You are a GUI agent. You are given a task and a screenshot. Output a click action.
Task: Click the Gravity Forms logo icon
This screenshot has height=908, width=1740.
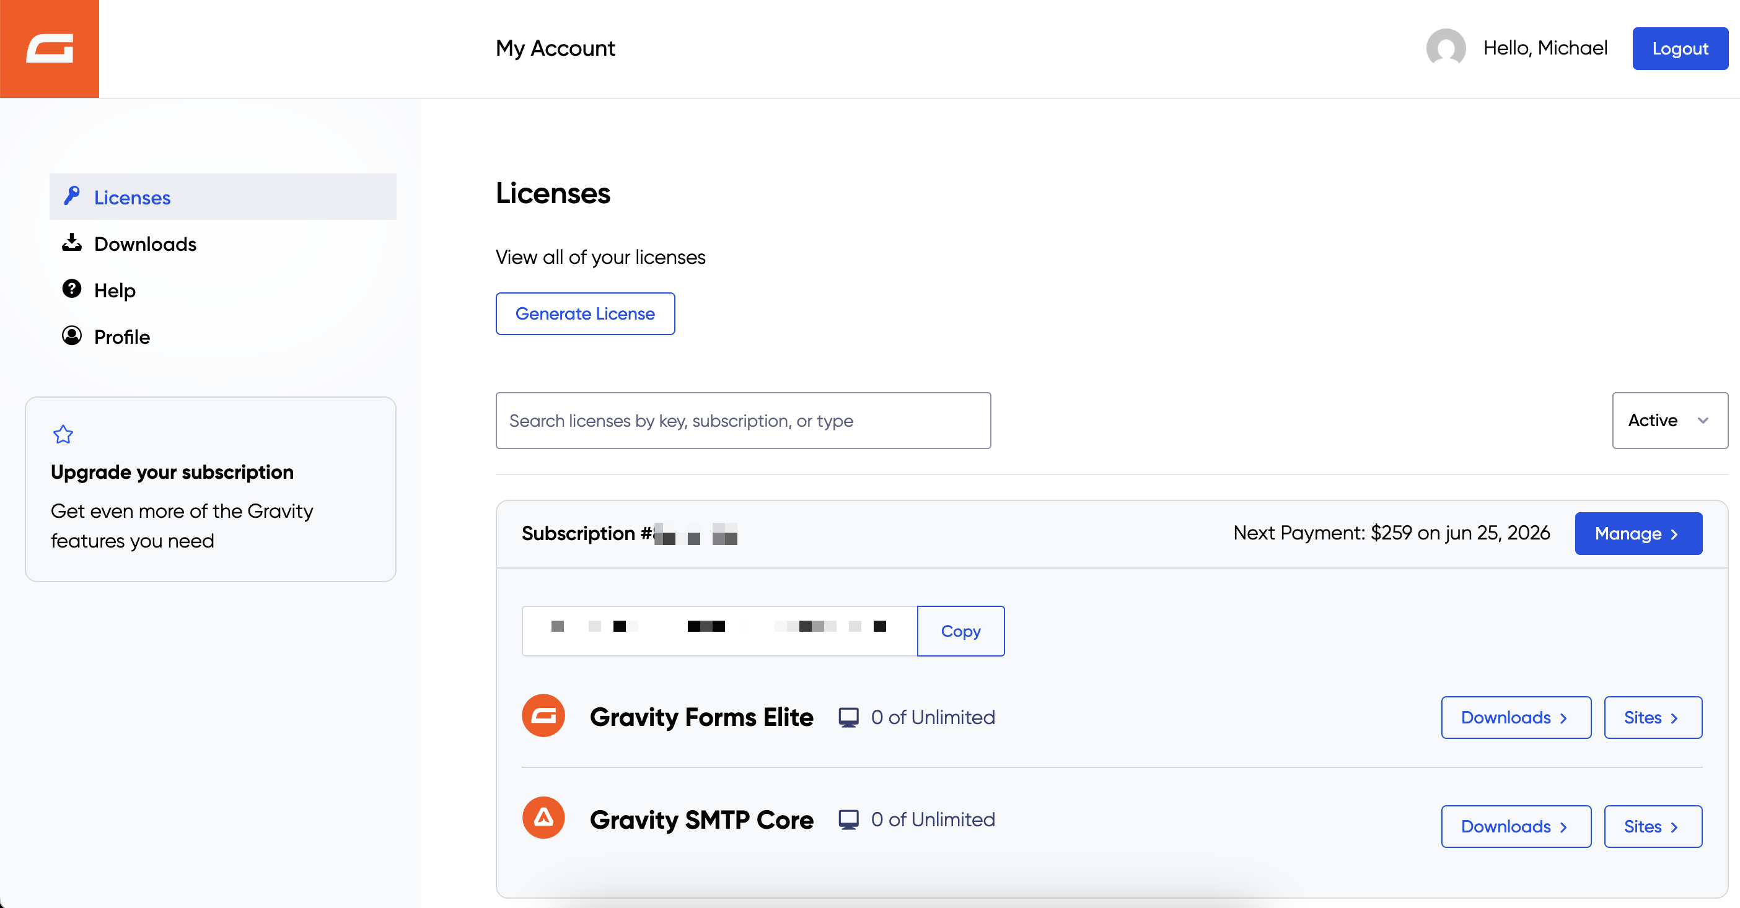(50, 48)
